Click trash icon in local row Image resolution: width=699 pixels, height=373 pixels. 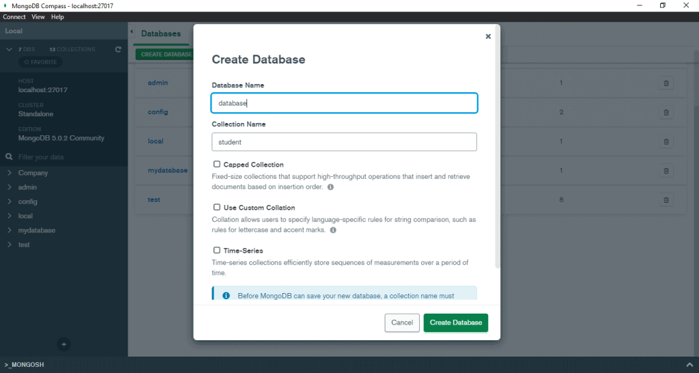[666, 141]
